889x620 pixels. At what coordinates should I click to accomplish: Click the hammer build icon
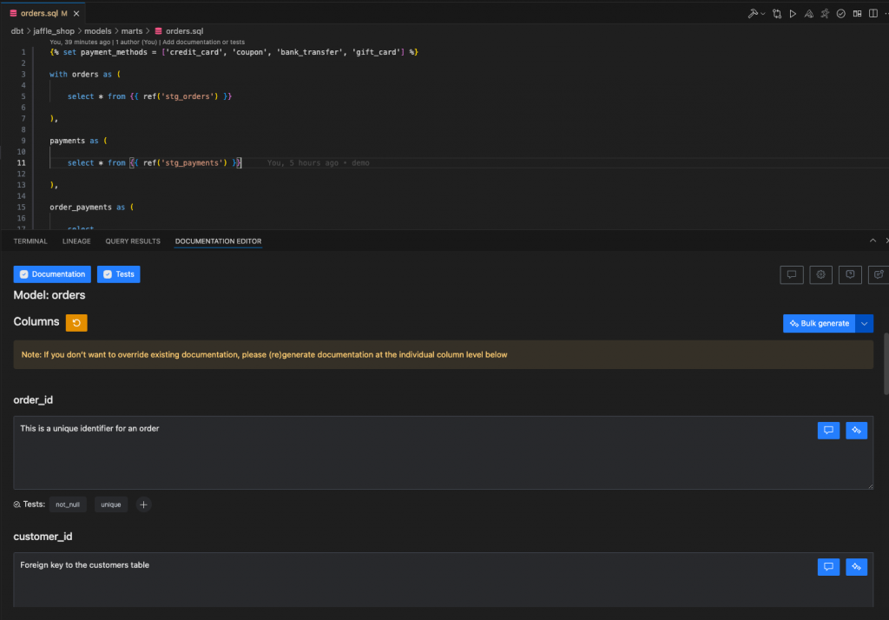point(753,14)
